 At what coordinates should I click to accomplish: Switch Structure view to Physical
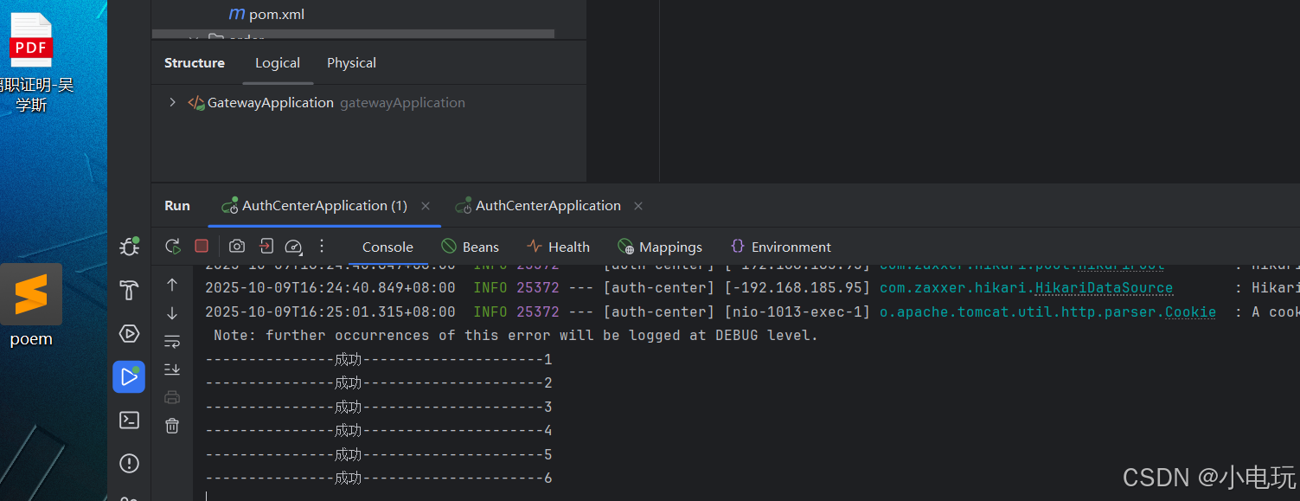click(x=351, y=63)
